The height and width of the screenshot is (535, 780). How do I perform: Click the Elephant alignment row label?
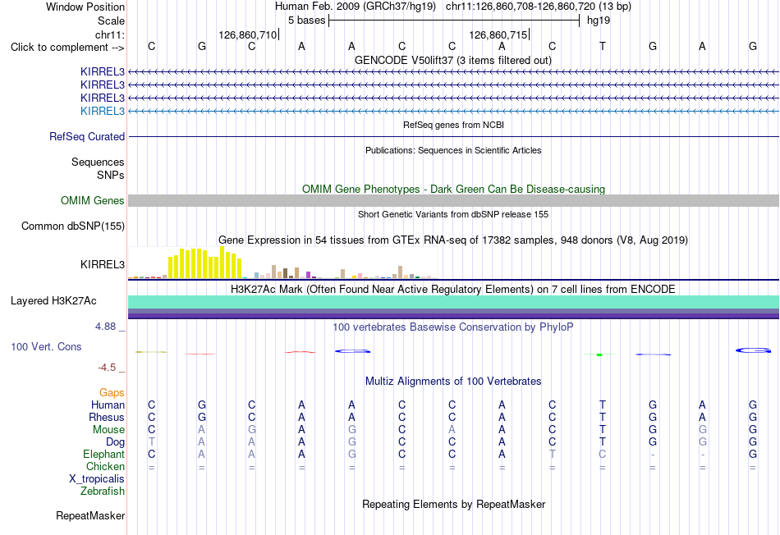click(x=103, y=454)
